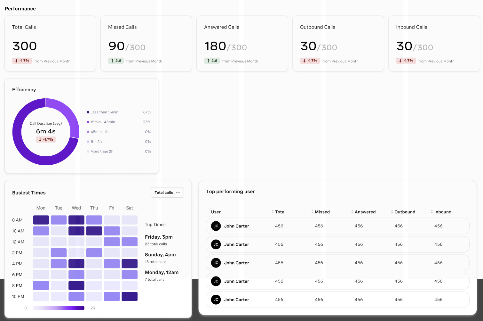Sort the table by Inbound column
Image resolution: width=483 pixels, height=321 pixels.
tap(432, 212)
